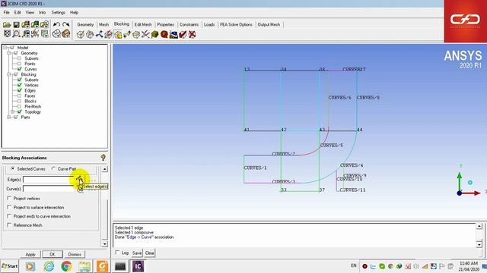Viewport: 487px width, 273px height.
Task: Click the Move Vertex icon
Action: pos(127,34)
